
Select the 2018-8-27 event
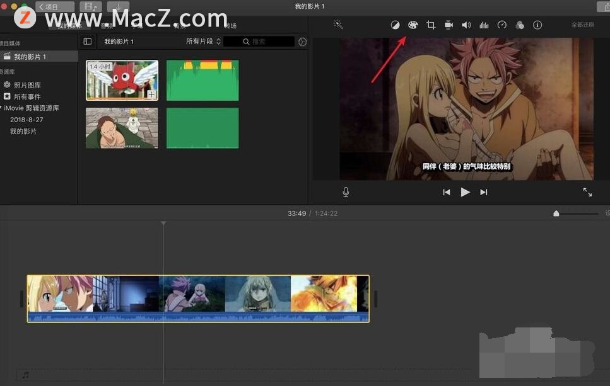[26, 120]
